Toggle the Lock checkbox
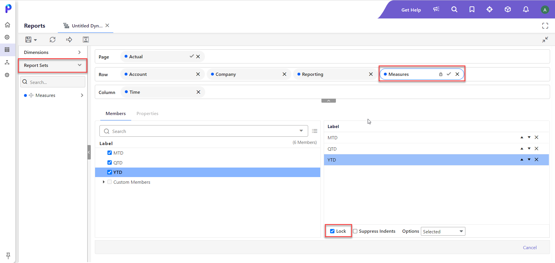 click(332, 231)
